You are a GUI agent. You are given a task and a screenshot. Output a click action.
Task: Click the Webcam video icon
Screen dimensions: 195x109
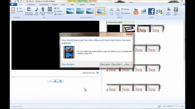click(43, 9)
